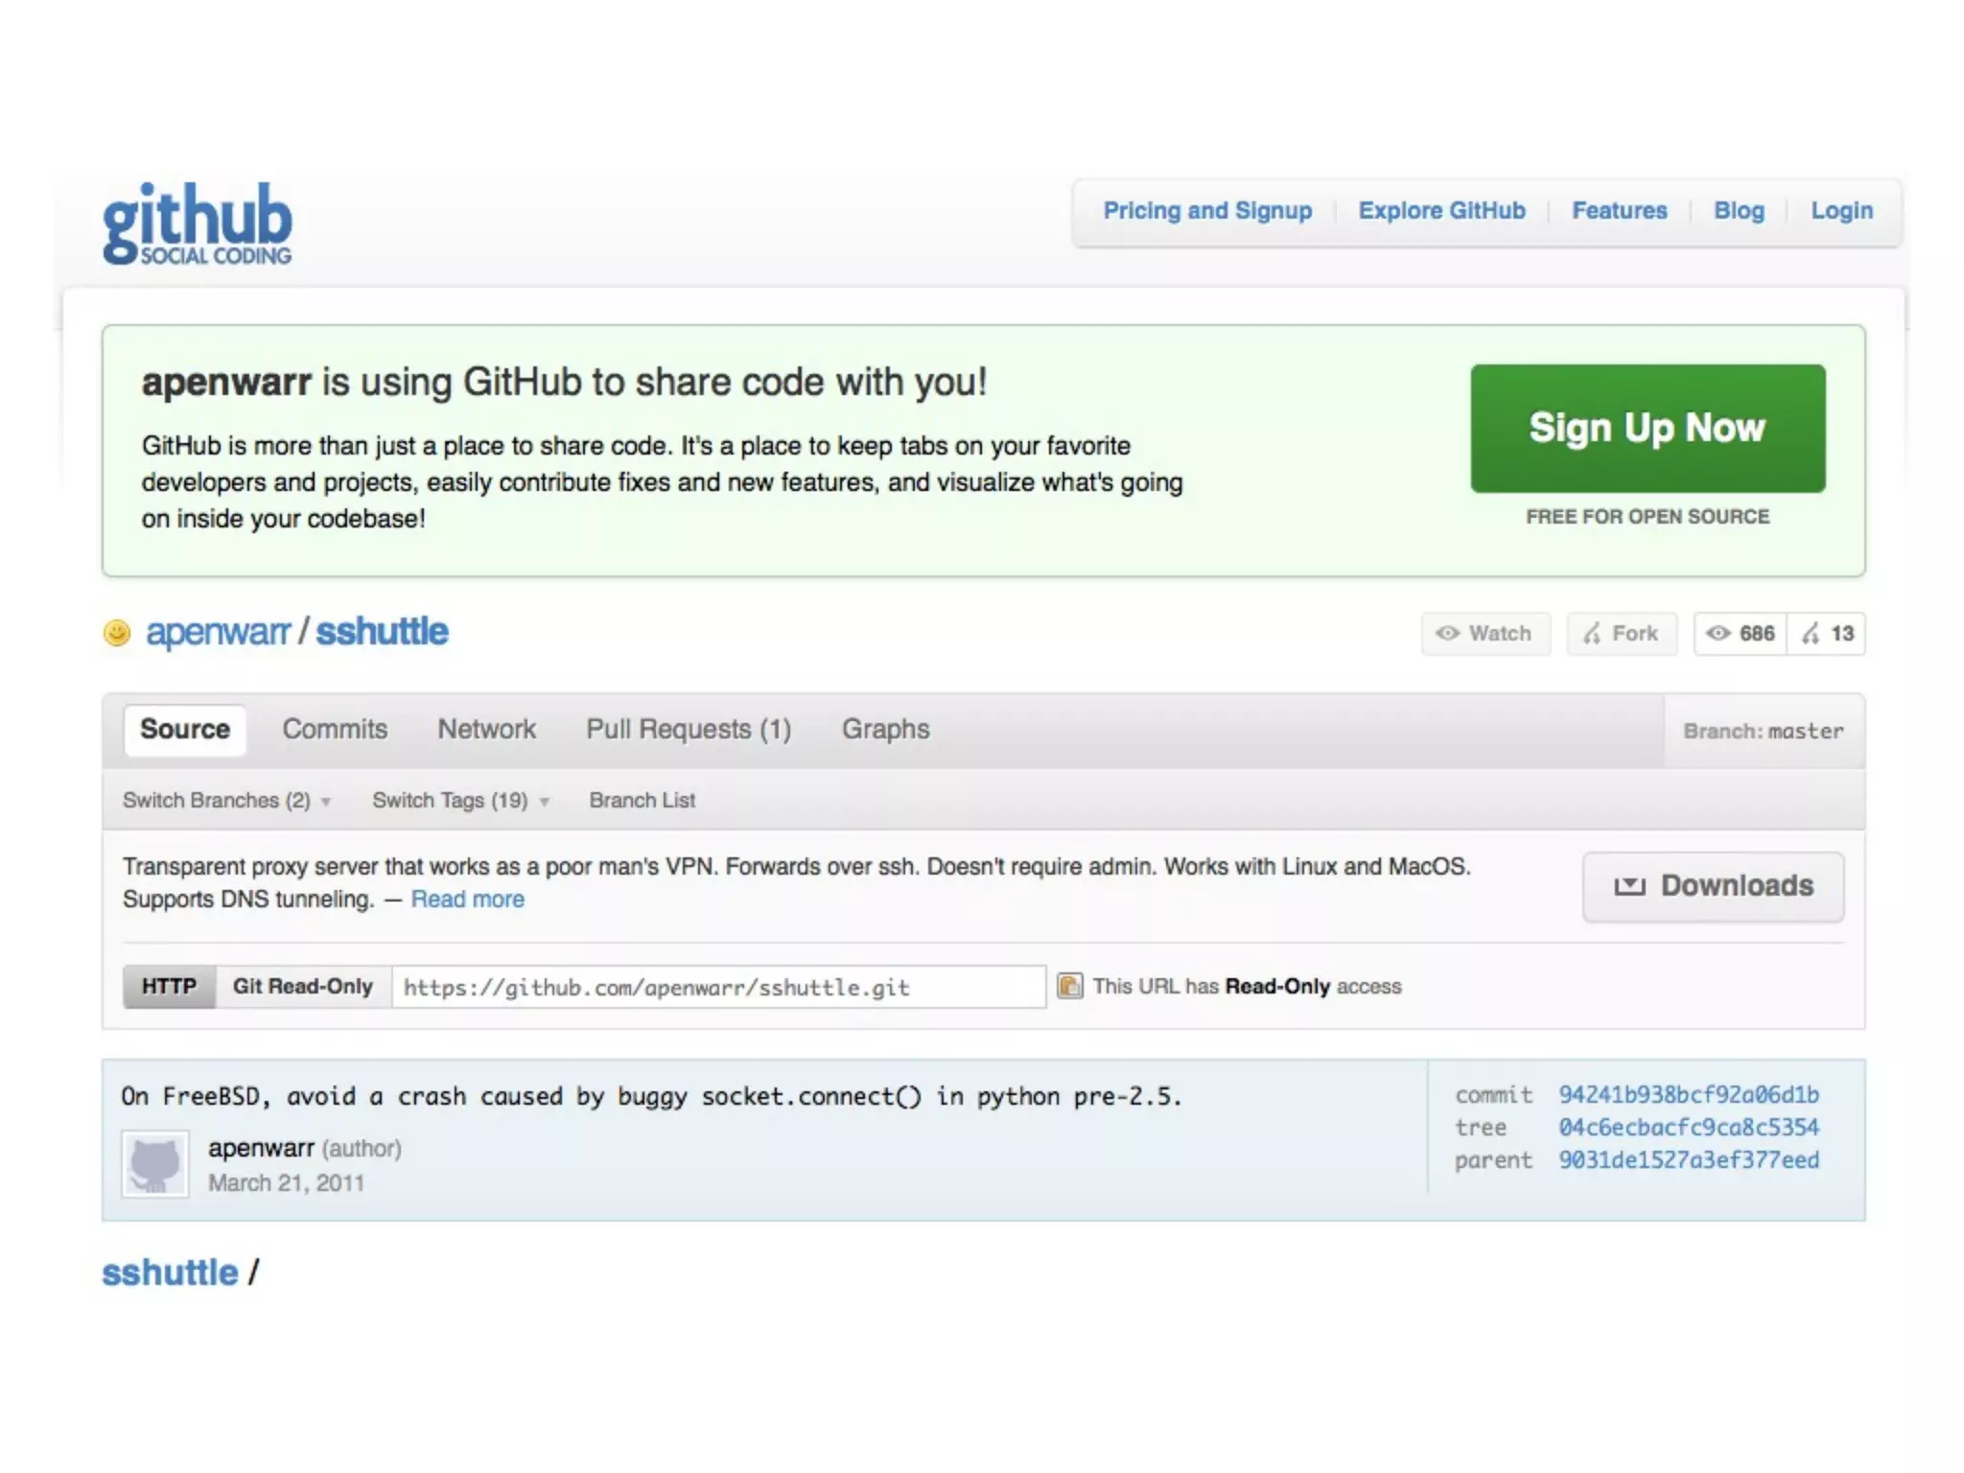Select the HTTP URL protocol toggle

(169, 987)
